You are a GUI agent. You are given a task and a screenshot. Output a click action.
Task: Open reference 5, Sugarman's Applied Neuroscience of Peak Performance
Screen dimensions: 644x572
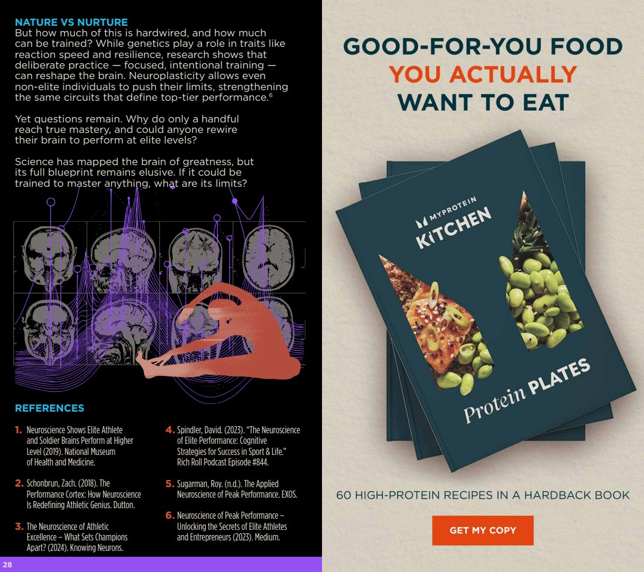(x=232, y=489)
